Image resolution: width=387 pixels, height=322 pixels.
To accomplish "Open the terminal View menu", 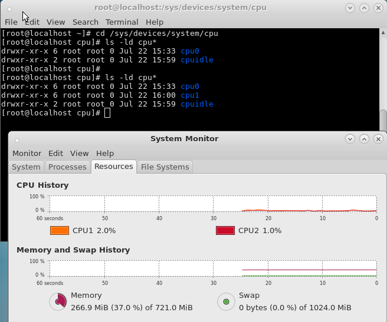I will click(x=56, y=22).
